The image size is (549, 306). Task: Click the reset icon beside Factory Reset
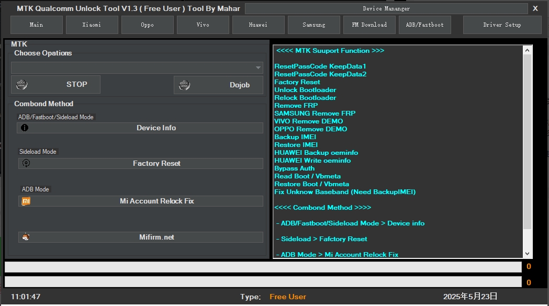point(26,163)
